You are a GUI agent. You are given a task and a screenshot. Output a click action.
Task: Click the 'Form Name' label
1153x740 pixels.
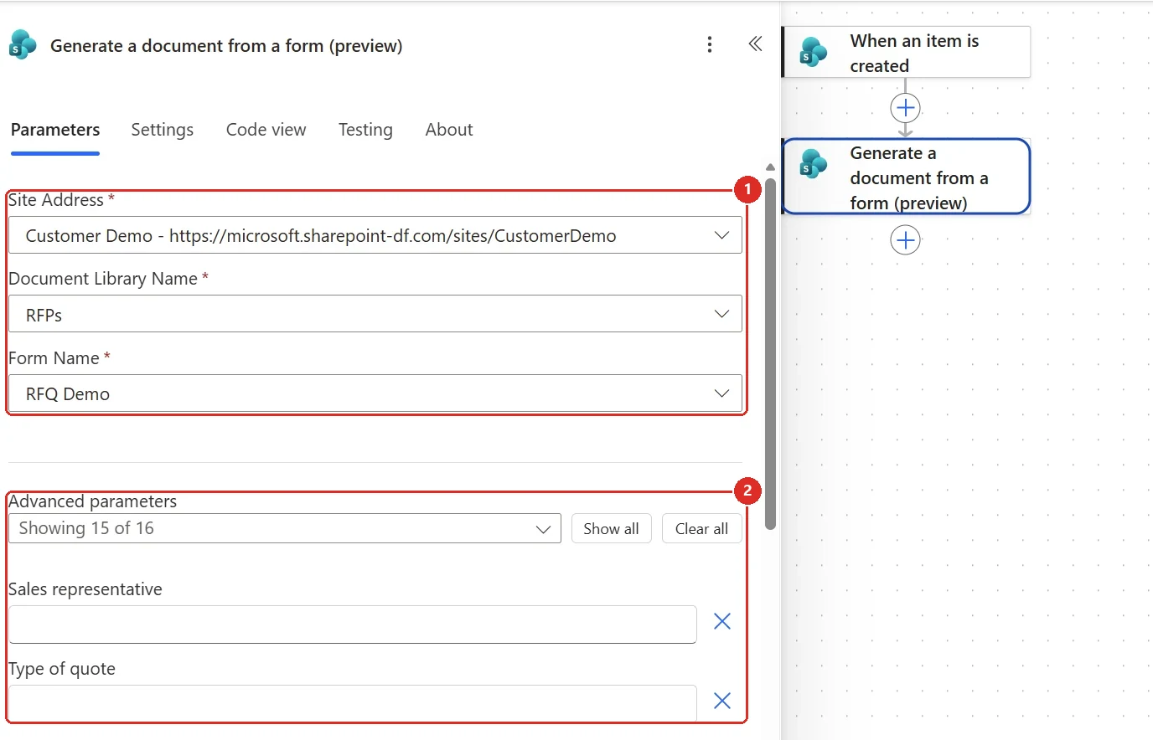pyautogui.click(x=54, y=358)
